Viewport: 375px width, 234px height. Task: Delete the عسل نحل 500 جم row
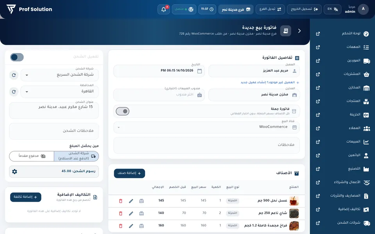point(121,201)
